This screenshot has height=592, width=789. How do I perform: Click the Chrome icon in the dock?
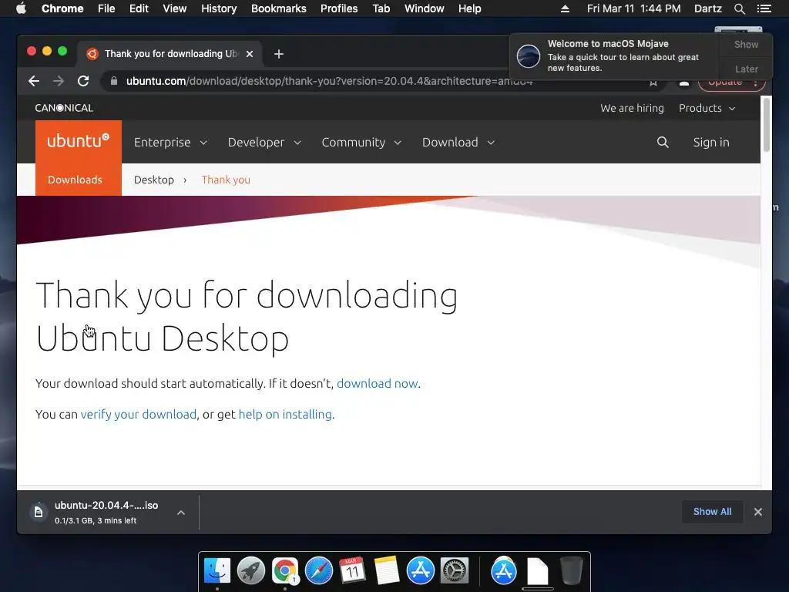click(x=285, y=571)
